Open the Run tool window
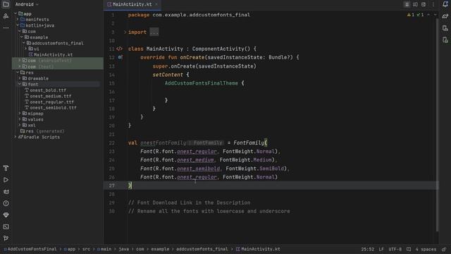This screenshot has width=451, height=254. click(x=6, y=180)
